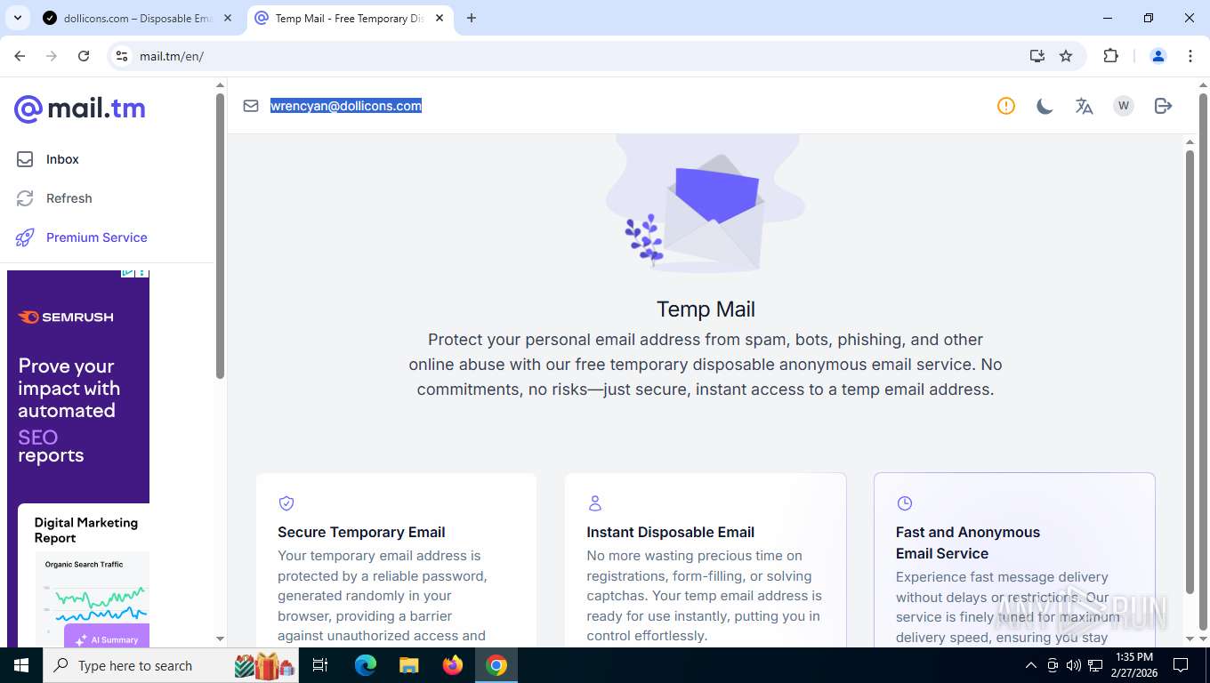Close the Temp Mail tab
Image resolution: width=1210 pixels, height=683 pixels.
440,18
